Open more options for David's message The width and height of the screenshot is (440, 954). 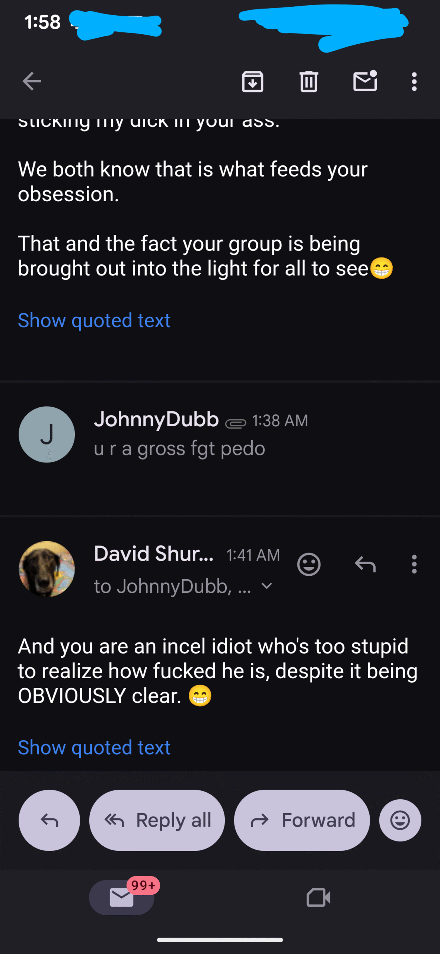414,564
